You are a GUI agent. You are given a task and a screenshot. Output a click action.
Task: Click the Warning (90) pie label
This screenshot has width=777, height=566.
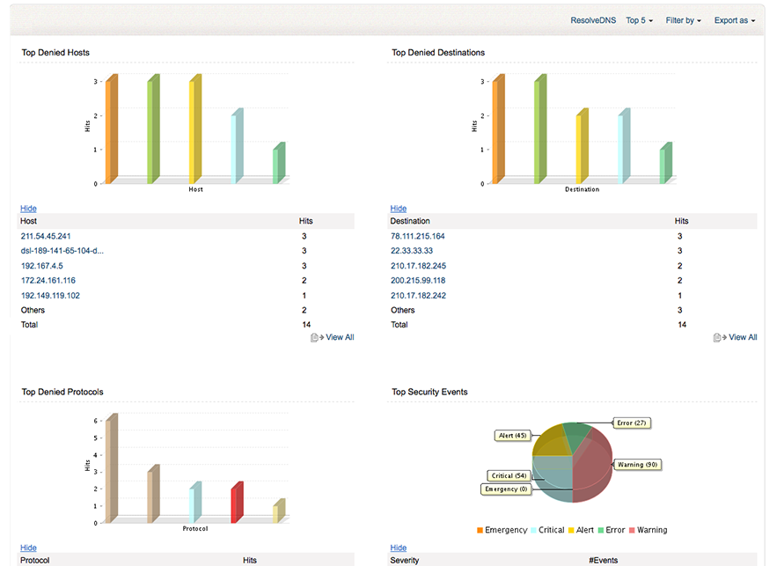click(x=637, y=465)
